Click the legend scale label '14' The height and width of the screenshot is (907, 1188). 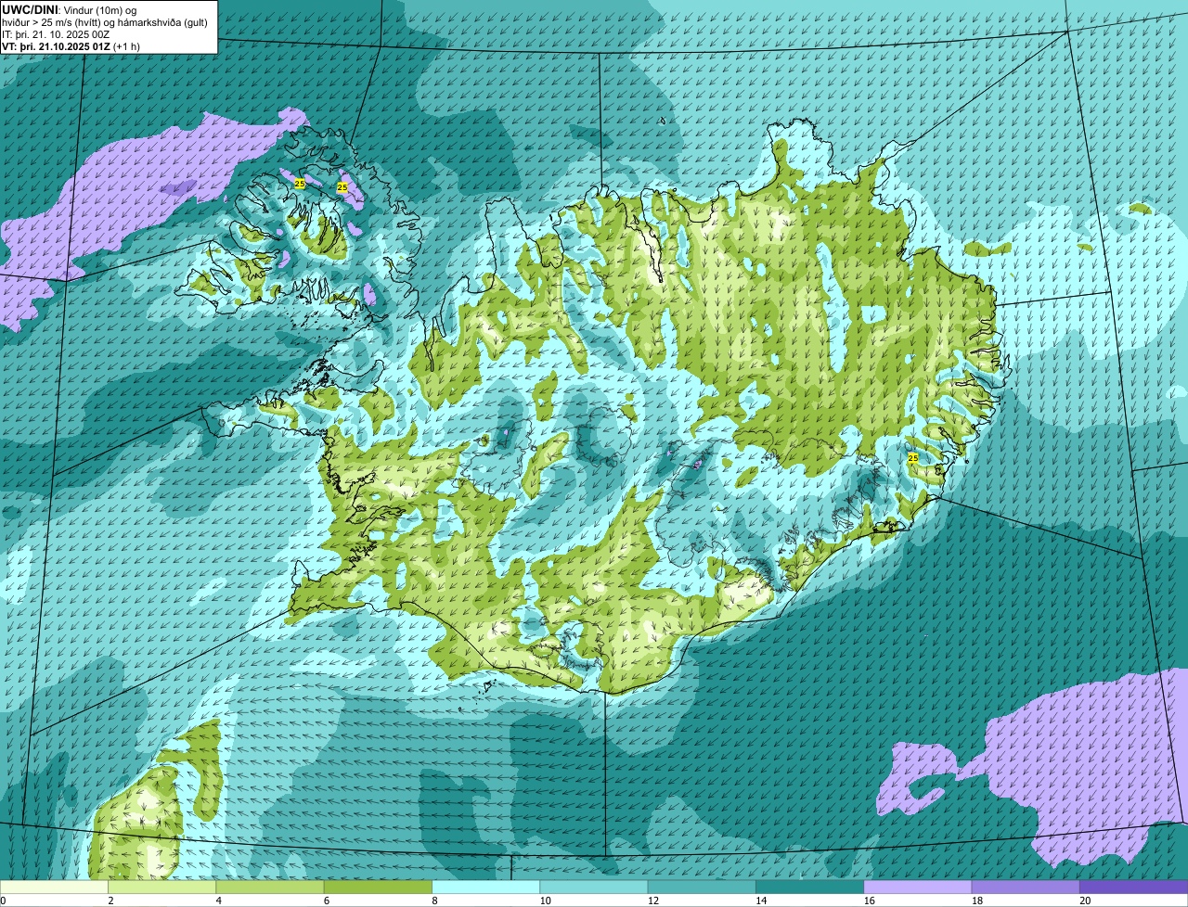point(761,901)
